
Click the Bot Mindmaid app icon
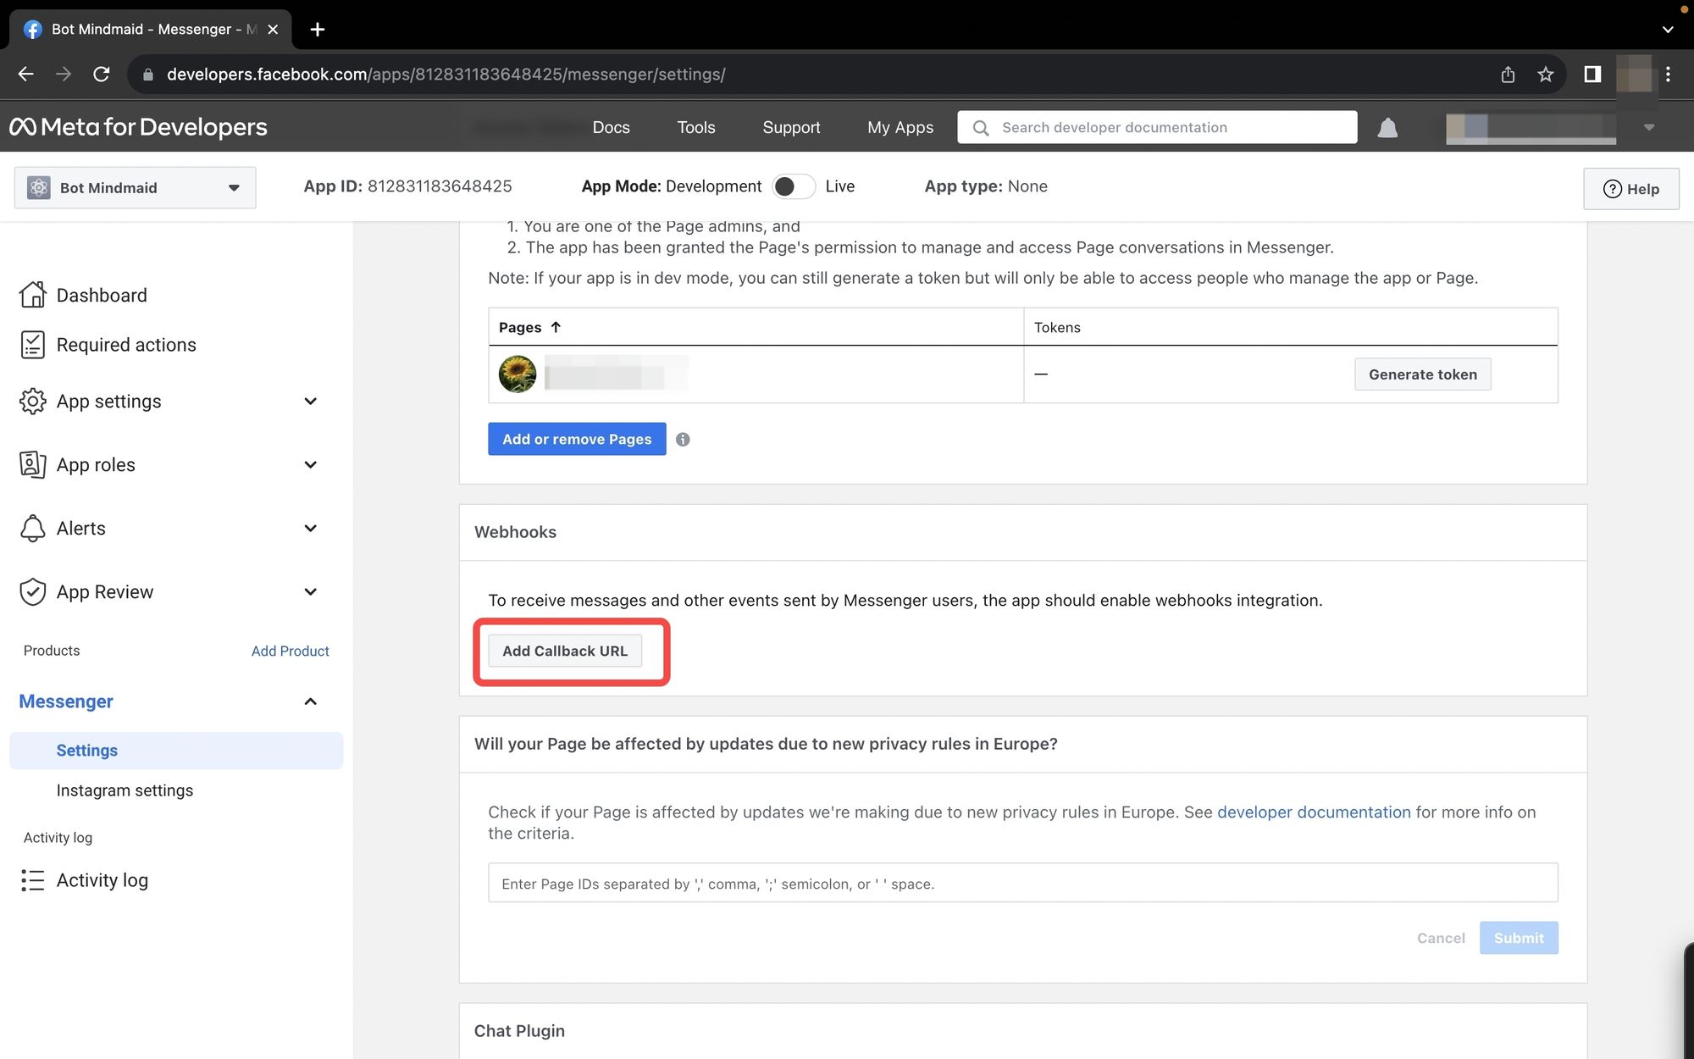(39, 188)
